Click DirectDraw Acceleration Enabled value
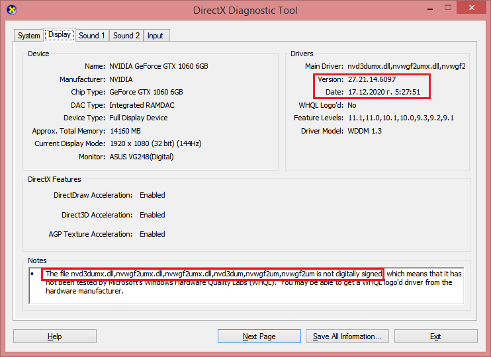Viewport: 491px width, 357px height. coord(152,195)
